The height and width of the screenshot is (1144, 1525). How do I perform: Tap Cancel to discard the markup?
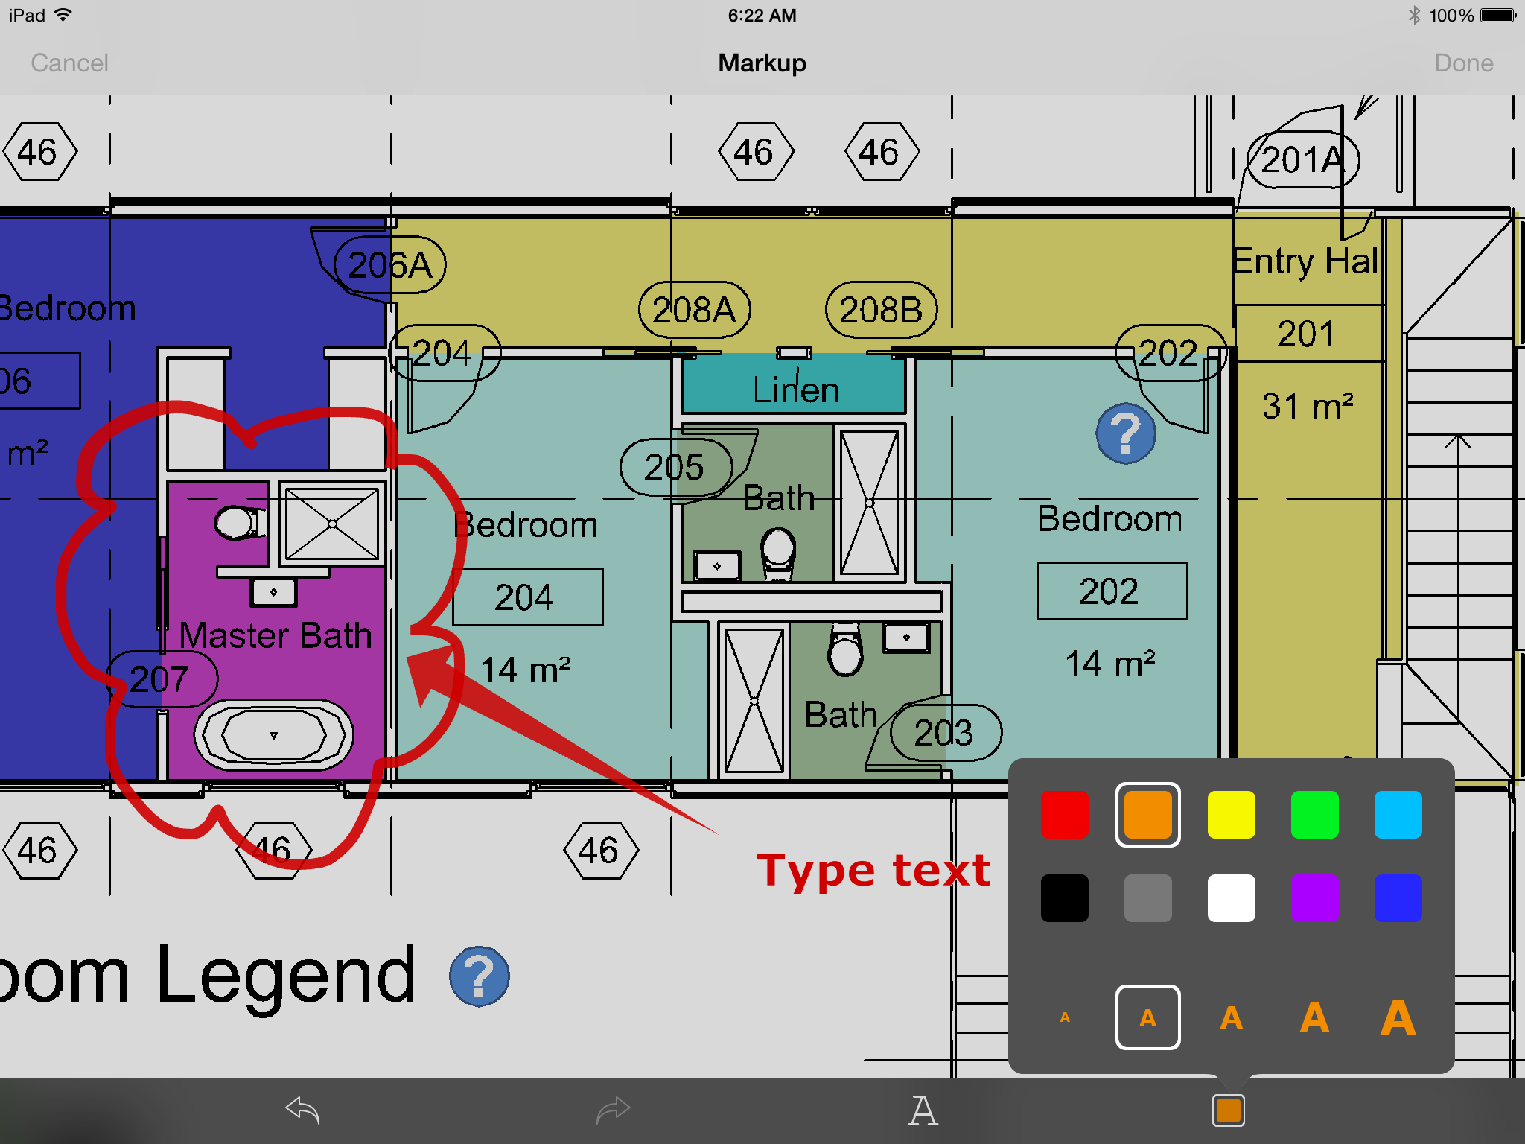point(69,63)
